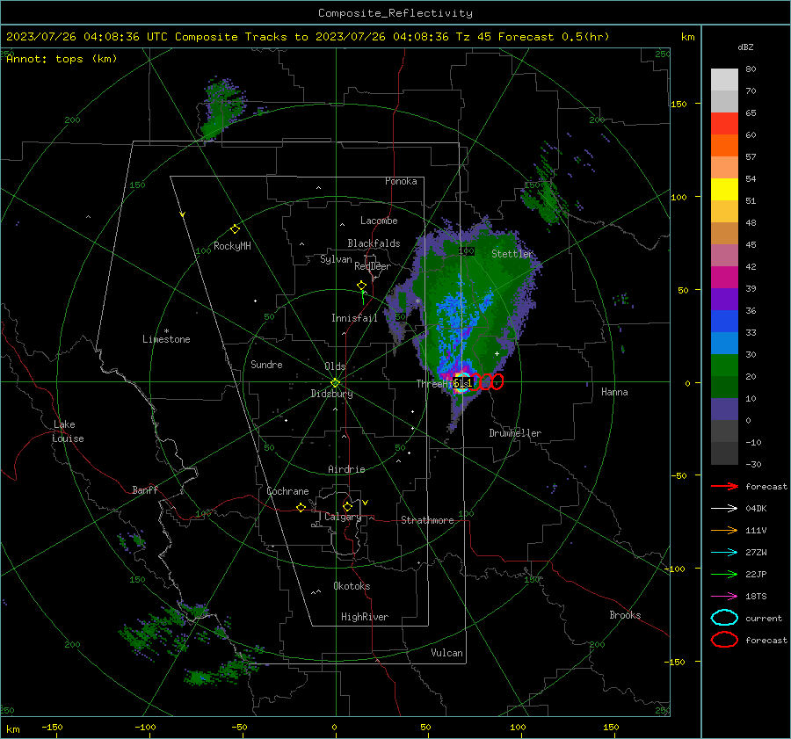791x739 pixels.
Task: Click the Strathmore town label
Action: point(427,520)
